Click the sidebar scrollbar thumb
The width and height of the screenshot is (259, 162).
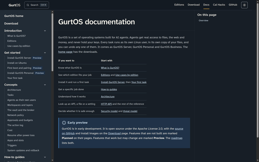52,42
